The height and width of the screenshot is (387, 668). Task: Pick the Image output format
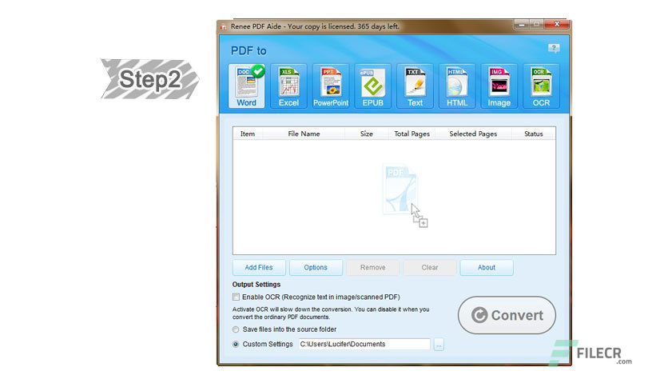pyautogui.click(x=499, y=86)
